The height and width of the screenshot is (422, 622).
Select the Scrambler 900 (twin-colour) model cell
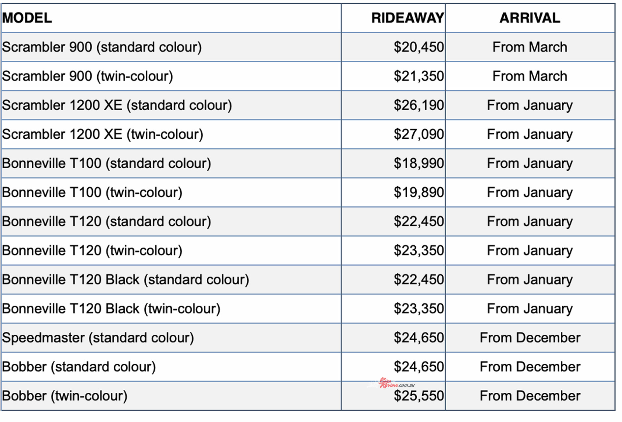[88, 76]
